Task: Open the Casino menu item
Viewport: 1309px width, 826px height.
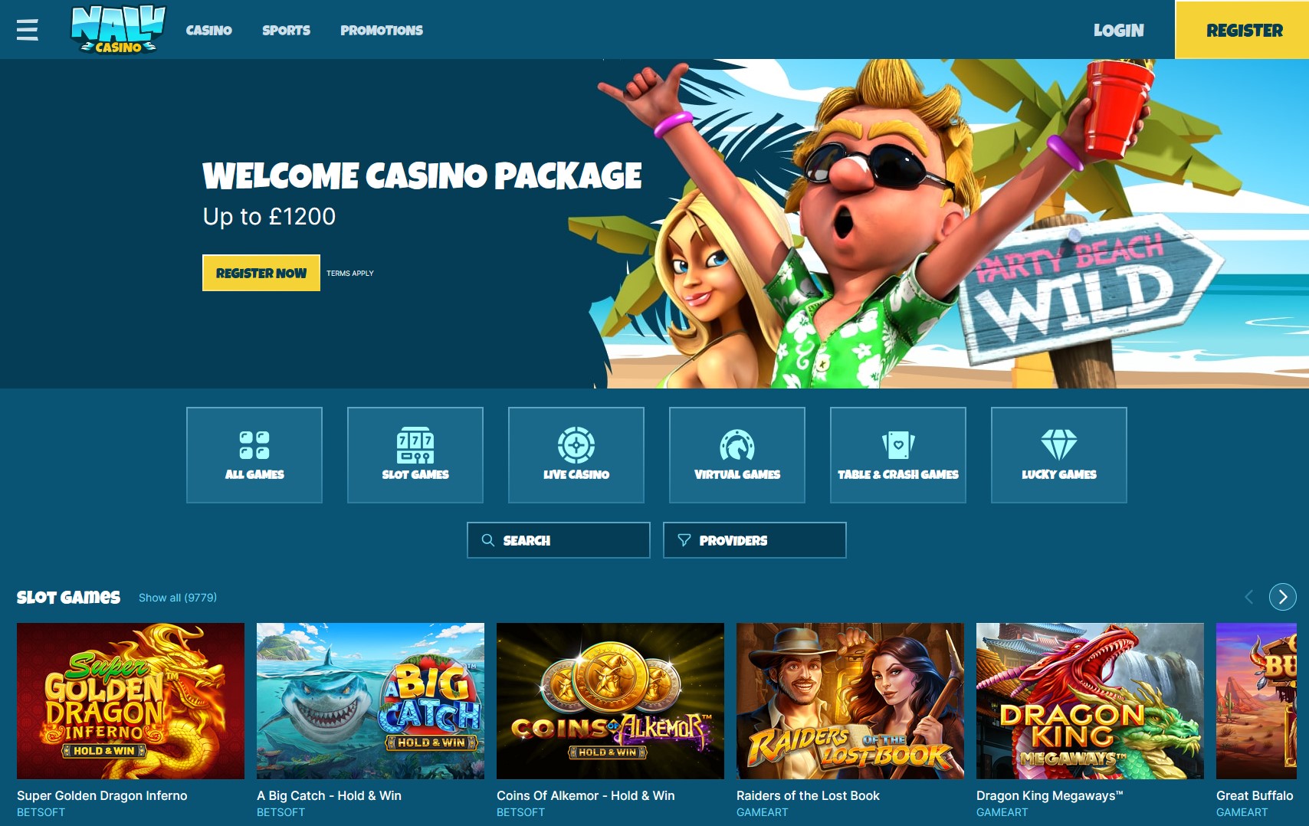Action: coord(208,30)
